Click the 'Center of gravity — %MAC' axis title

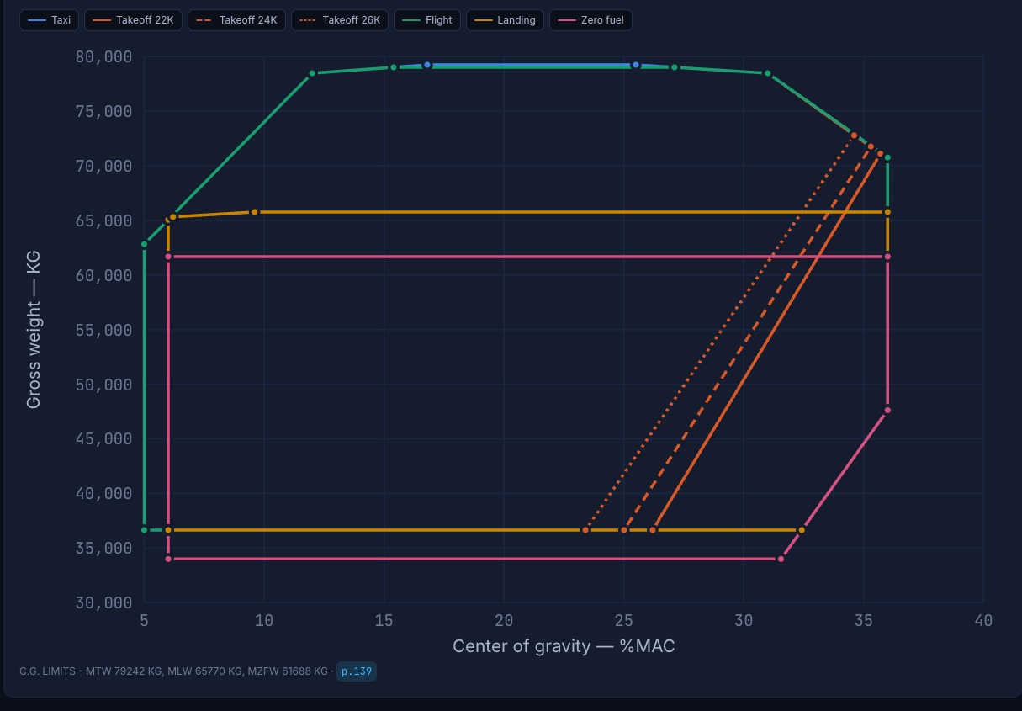coord(564,646)
